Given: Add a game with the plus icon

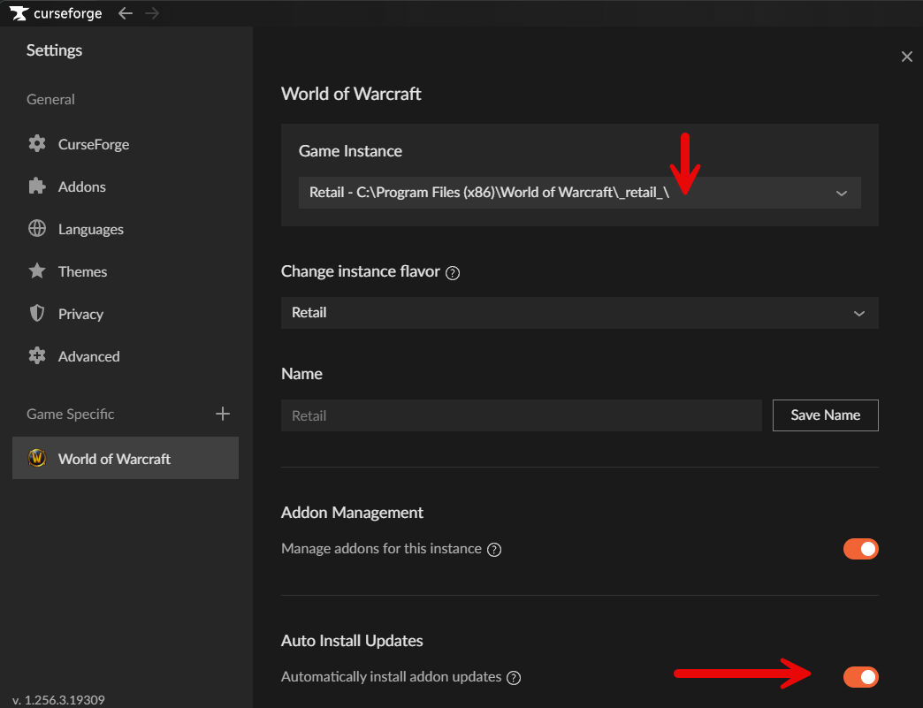Looking at the screenshot, I should (x=223, y=414).
